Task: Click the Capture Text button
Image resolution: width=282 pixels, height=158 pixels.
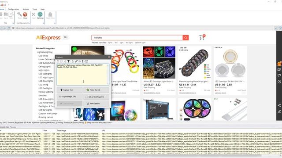Action: [x=70, y=90]
